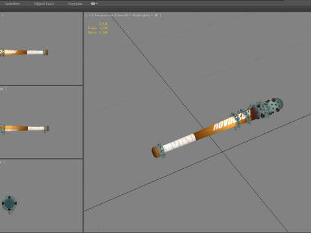This screenshot has height=233, width=311.
Task: Select the bat in the middle-left viewport
Action: 24,129
